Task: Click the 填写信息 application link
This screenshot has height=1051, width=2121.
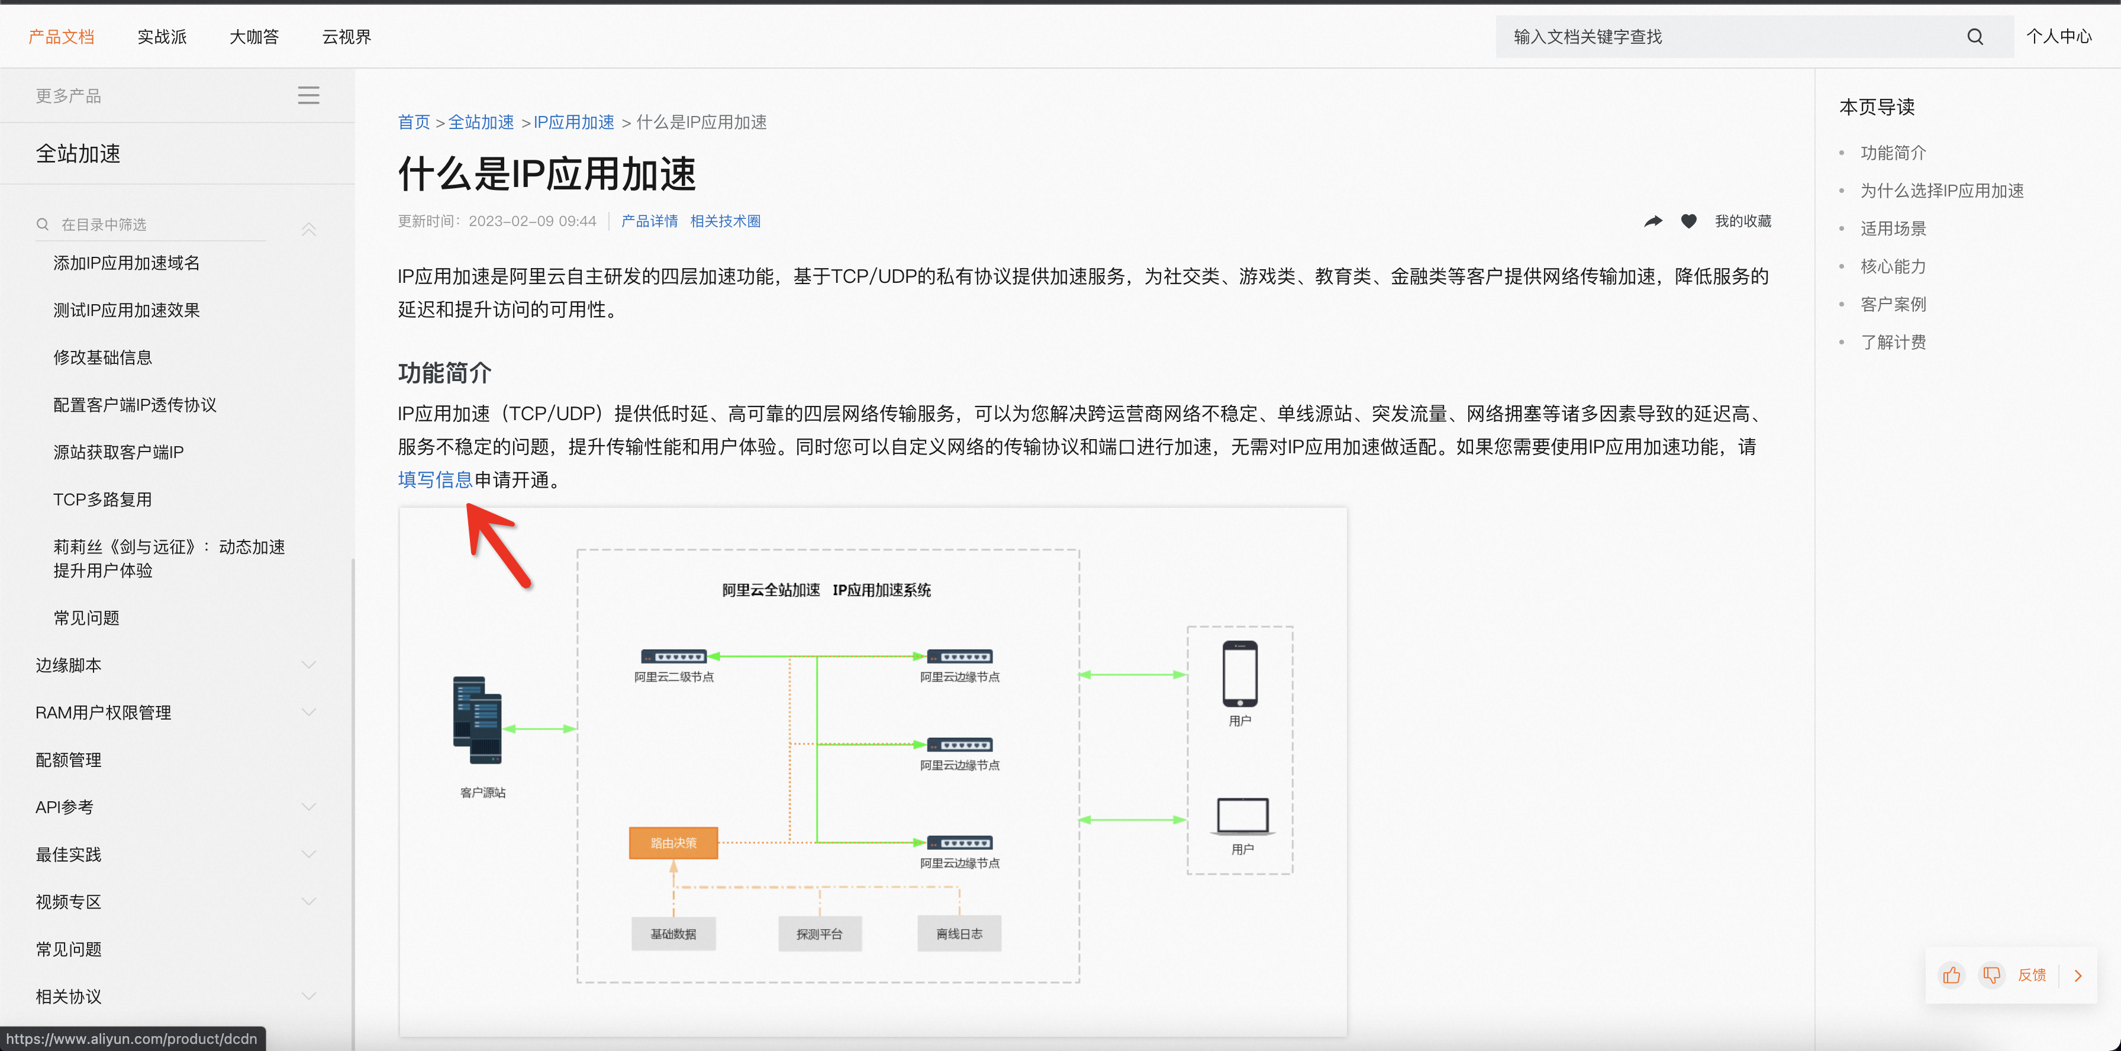Action: click(436, 480)
